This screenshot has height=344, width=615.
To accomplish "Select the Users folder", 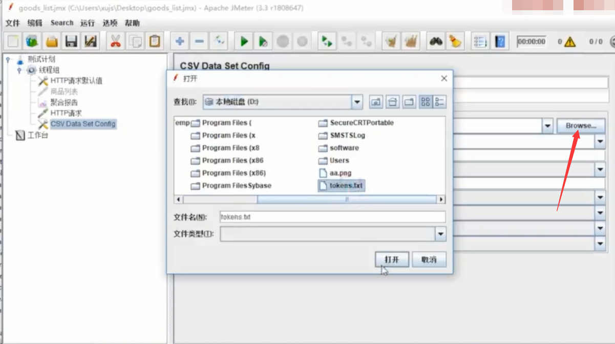I will [333, 160].
